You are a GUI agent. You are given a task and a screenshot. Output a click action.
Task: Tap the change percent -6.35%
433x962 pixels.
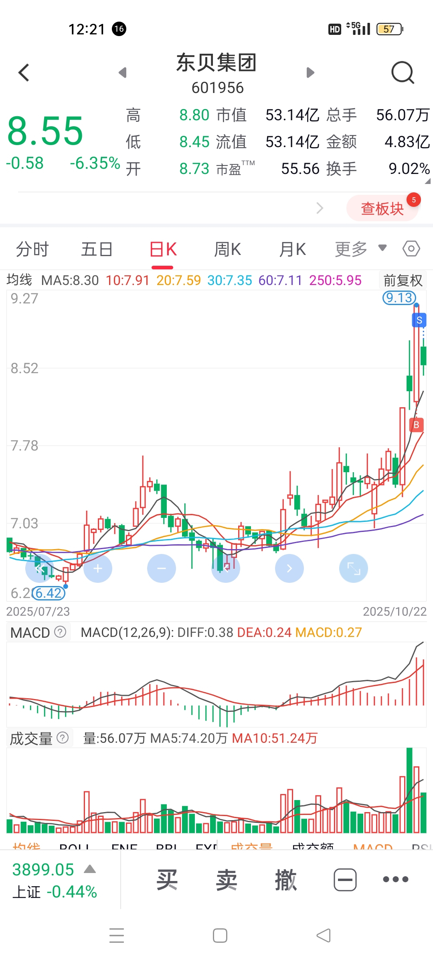tap(95, 163)
